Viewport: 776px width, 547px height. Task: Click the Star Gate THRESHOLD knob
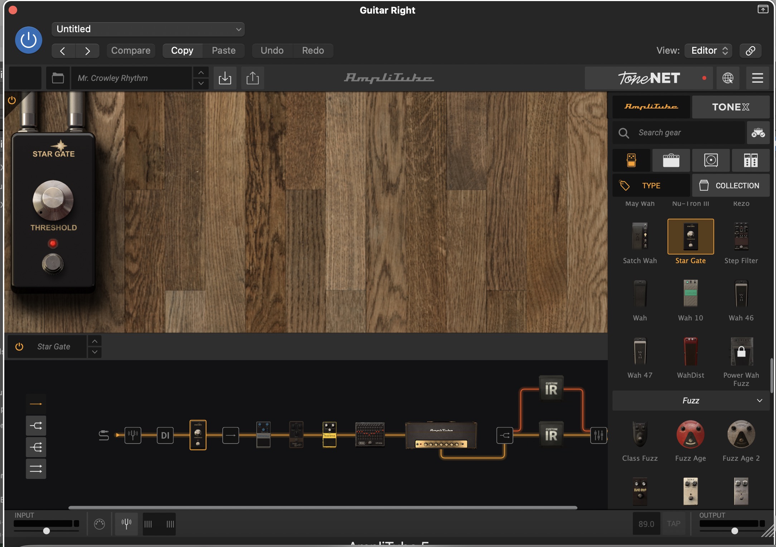(53, 200)
